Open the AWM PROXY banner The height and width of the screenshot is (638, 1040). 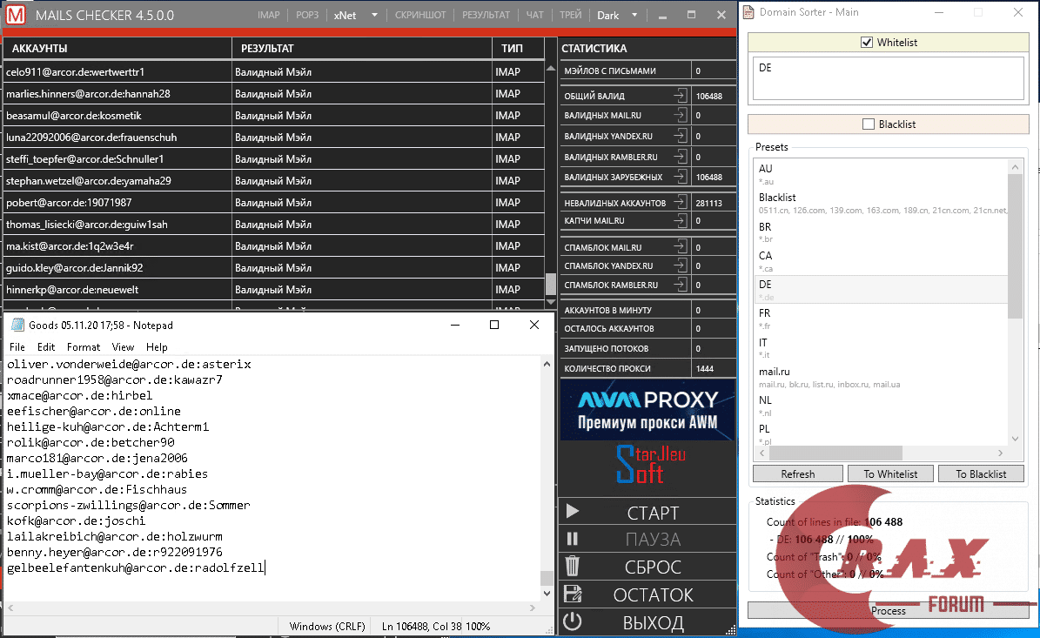click(647, 410)
